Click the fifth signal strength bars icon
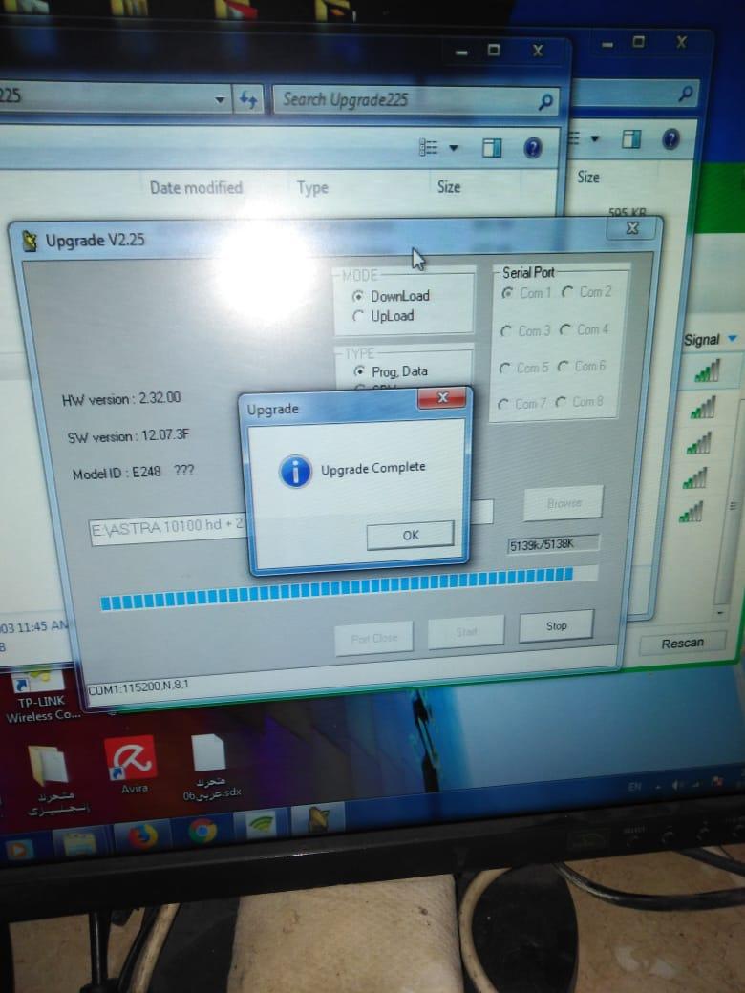Screen dimensions: 745x993 691,513
